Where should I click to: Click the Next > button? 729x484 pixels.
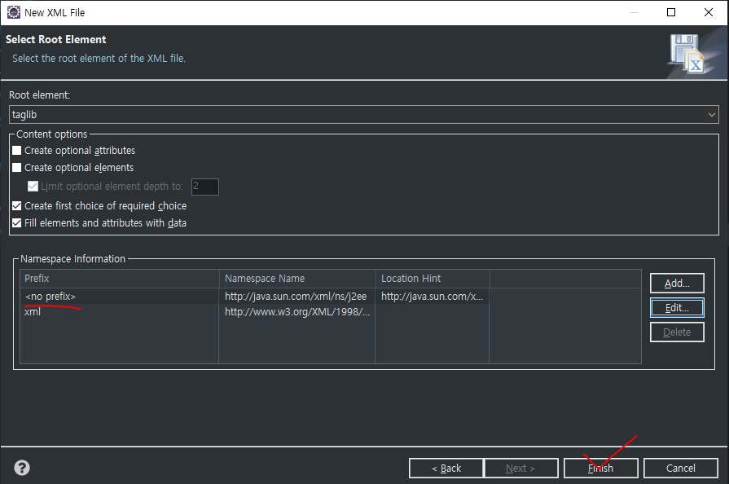pyautogui.click(x=521, y=469)
